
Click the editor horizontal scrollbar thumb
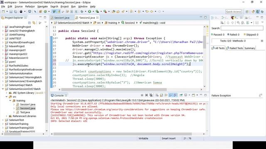click(x=114, y=89)
